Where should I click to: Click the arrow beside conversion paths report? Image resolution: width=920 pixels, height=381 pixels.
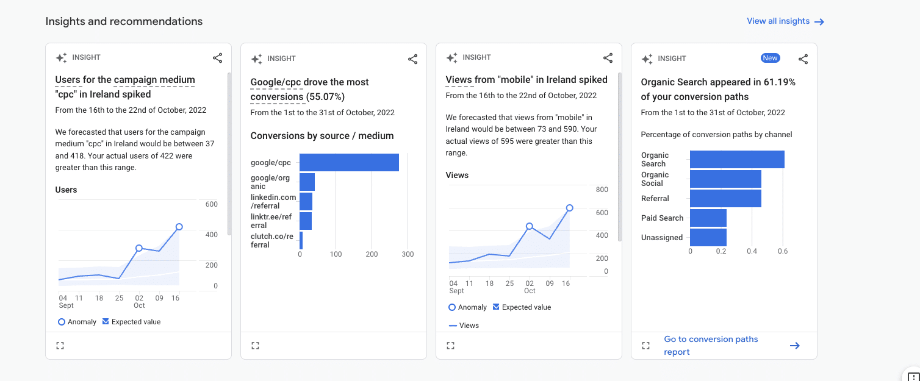tap(794, 346)
